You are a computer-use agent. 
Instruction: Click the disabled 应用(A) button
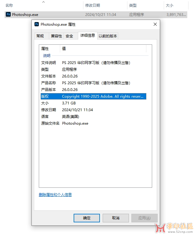pyautogui.click(x=144, y=218)
